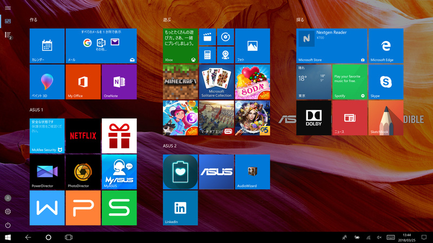Launch Candy Crush Soda tile
433x243 pixels.
click(252, 82)
